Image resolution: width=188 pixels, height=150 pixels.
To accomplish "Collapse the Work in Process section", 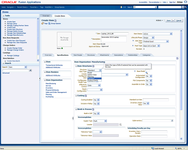I will click(75, 109).
